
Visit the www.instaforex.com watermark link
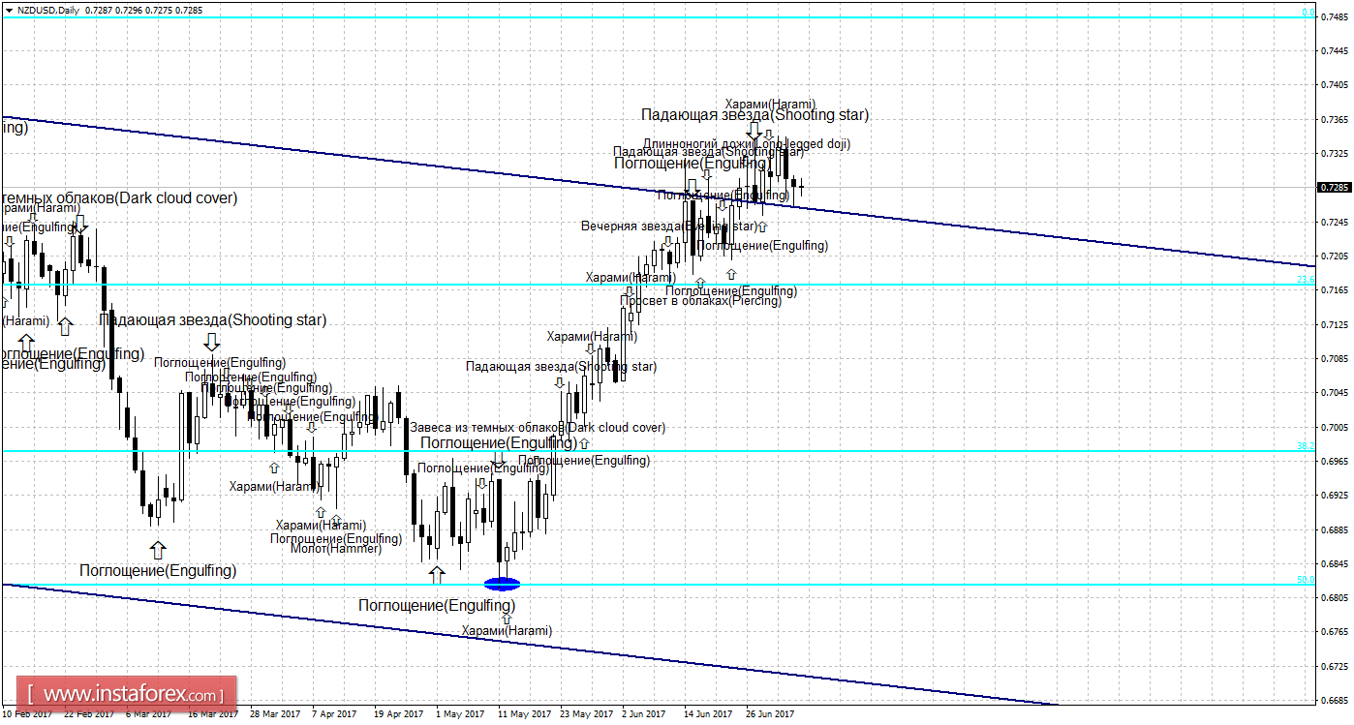click(129, 694)
